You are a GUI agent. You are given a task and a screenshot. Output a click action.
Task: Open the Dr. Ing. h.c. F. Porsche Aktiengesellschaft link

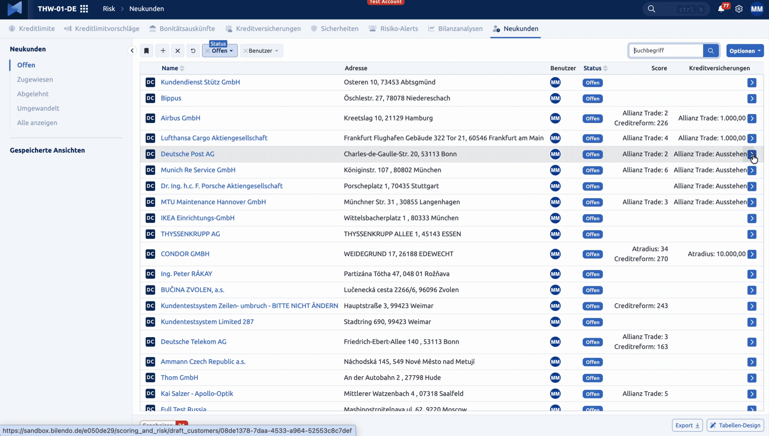click(222, 186)
